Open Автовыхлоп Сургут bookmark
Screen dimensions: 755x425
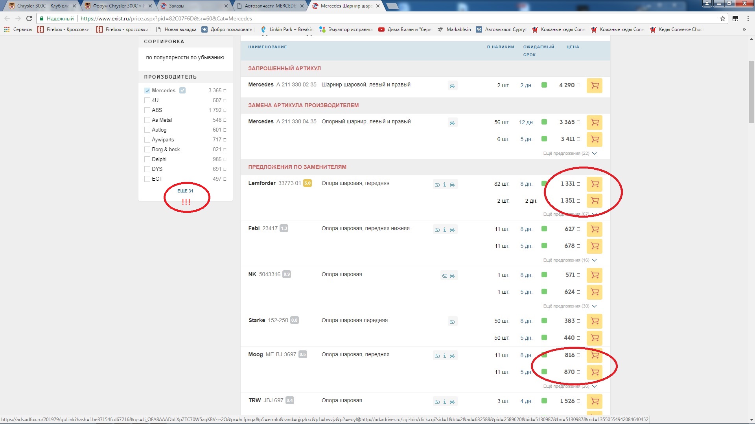[501, 29]
